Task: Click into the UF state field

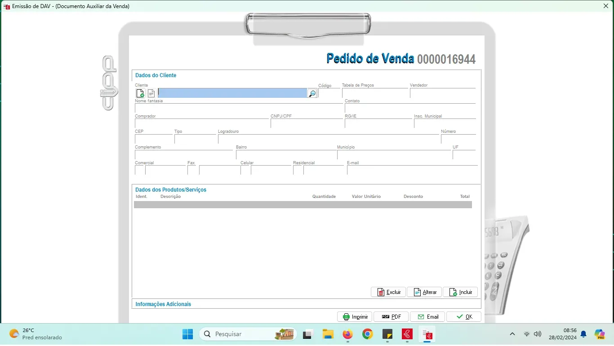Action: tap(463, 155)
